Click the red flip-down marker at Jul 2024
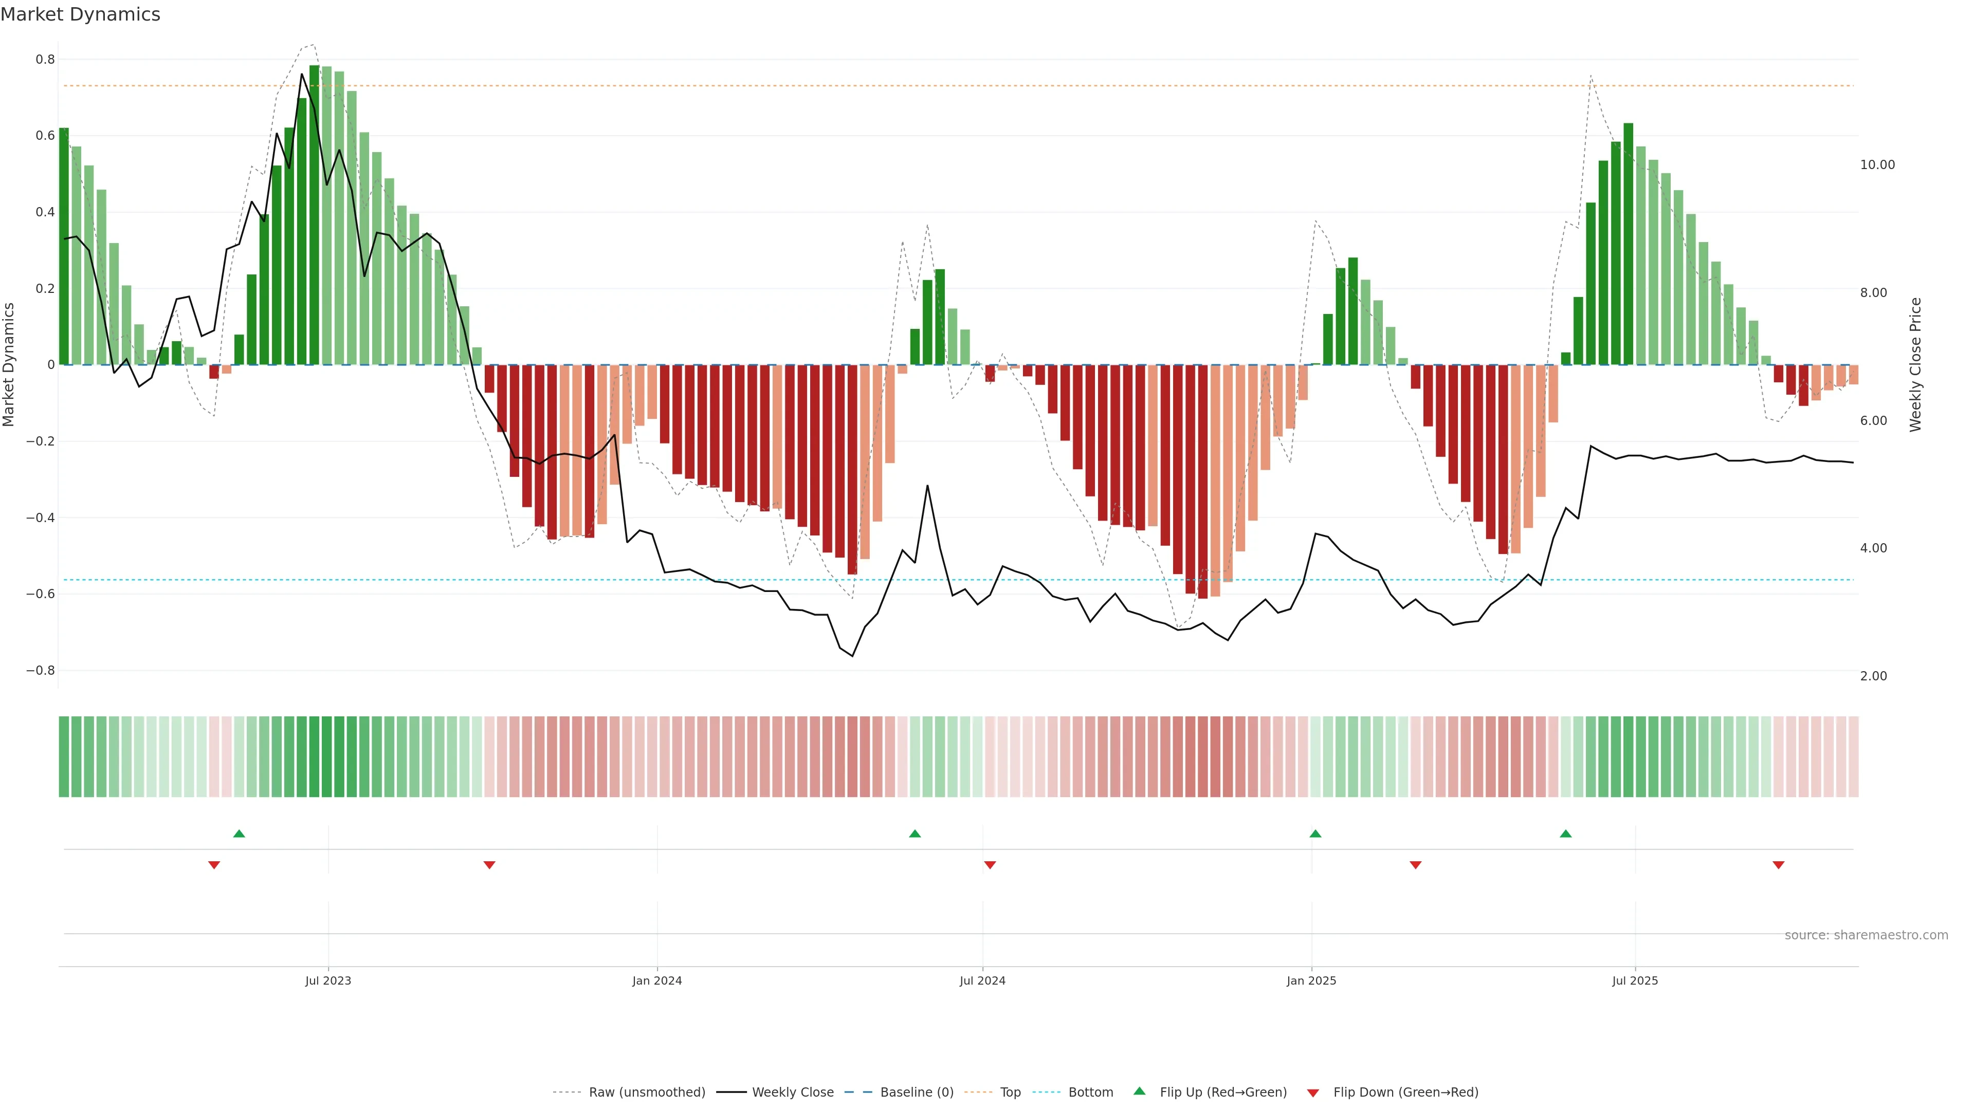1974x1110 pixels. [989, 865]
